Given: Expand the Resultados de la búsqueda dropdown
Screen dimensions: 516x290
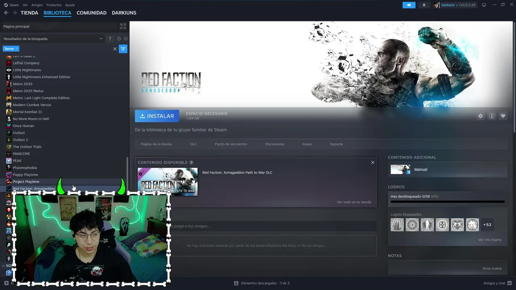Looking at the screenshot, I should point(101,39).
